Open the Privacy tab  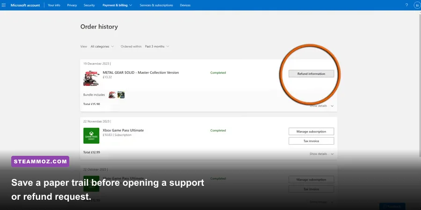72,5
